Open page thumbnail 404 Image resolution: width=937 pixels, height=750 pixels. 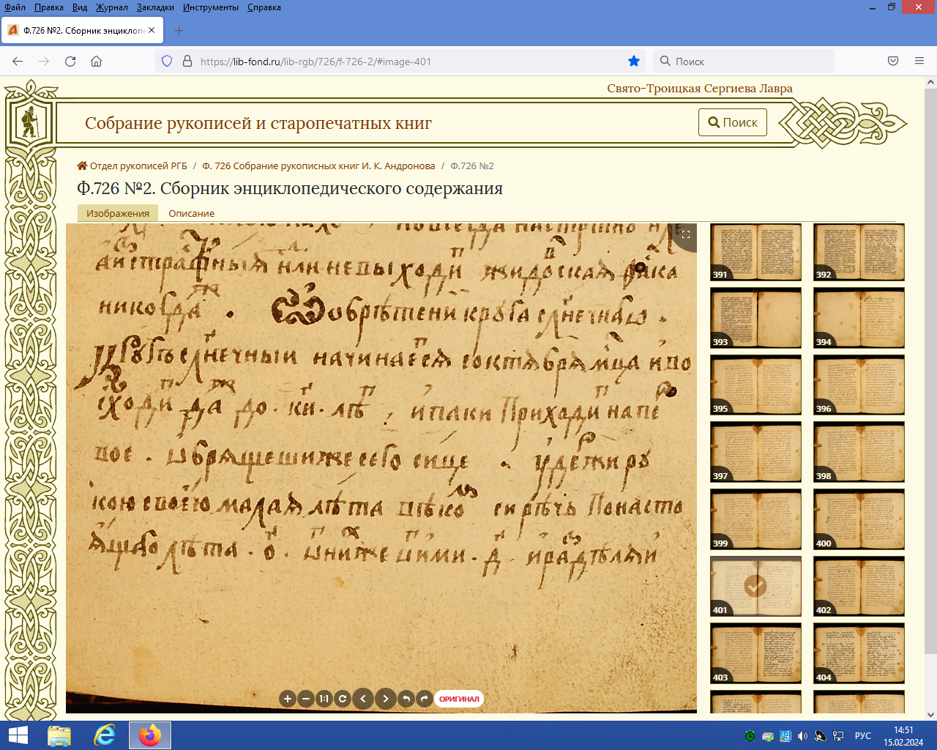[x=859, y=653]
